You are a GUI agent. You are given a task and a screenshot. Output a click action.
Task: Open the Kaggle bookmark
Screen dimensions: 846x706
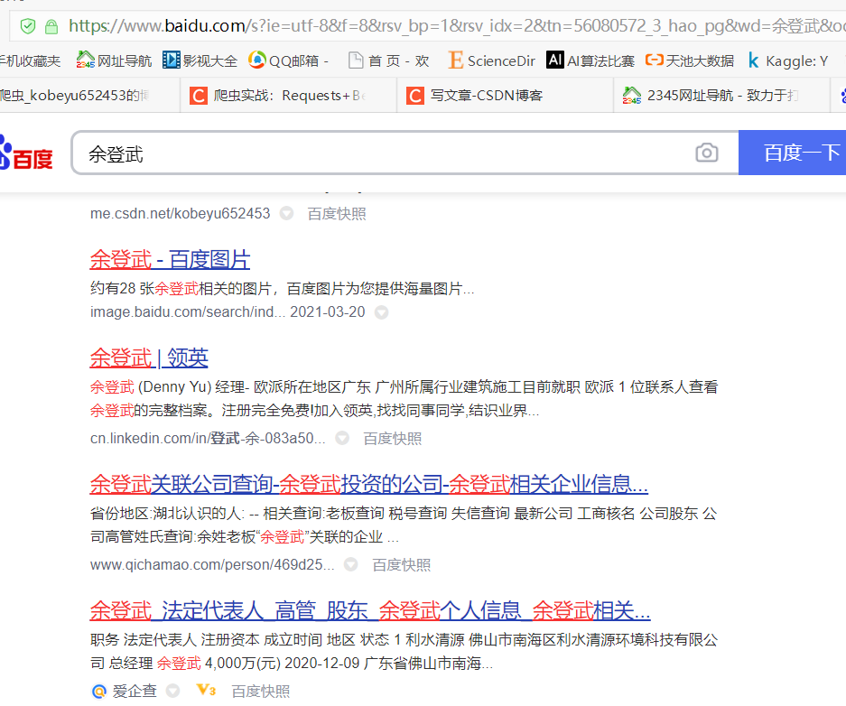pyautogui.click(x=787, y=60)
